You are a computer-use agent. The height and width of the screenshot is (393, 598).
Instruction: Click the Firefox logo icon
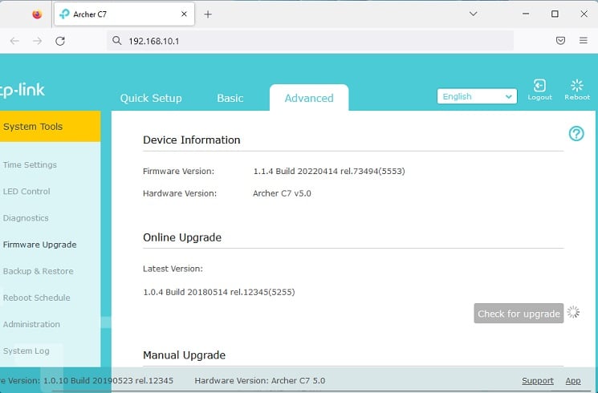coord(37,14)
